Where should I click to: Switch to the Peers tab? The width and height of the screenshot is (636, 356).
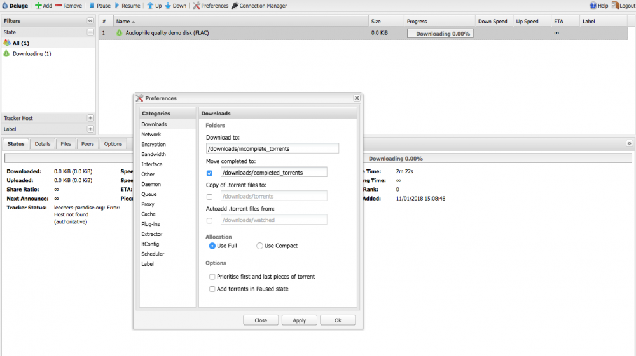tap(88, 143)
